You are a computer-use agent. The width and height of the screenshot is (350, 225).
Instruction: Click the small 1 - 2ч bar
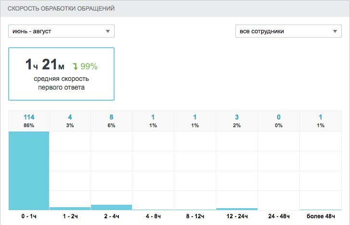70,208
